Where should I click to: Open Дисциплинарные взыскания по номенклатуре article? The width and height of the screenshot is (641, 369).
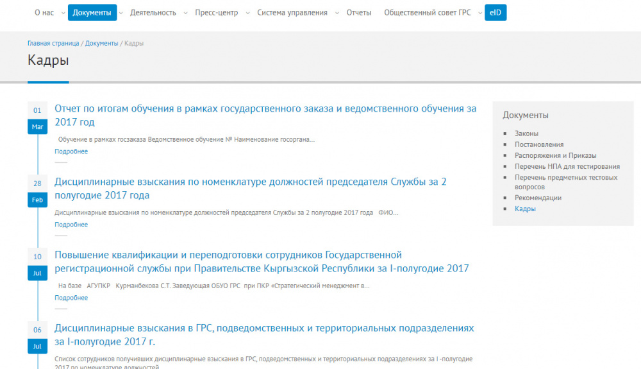pos(250,188)
